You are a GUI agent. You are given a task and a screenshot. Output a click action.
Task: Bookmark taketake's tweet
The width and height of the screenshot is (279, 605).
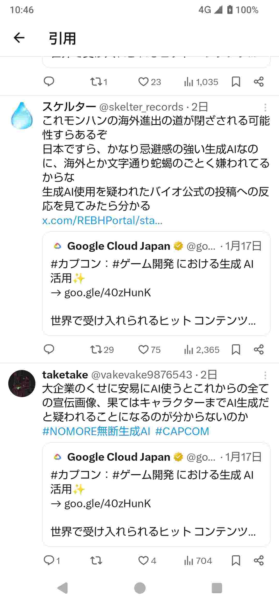tap(236, 561)
